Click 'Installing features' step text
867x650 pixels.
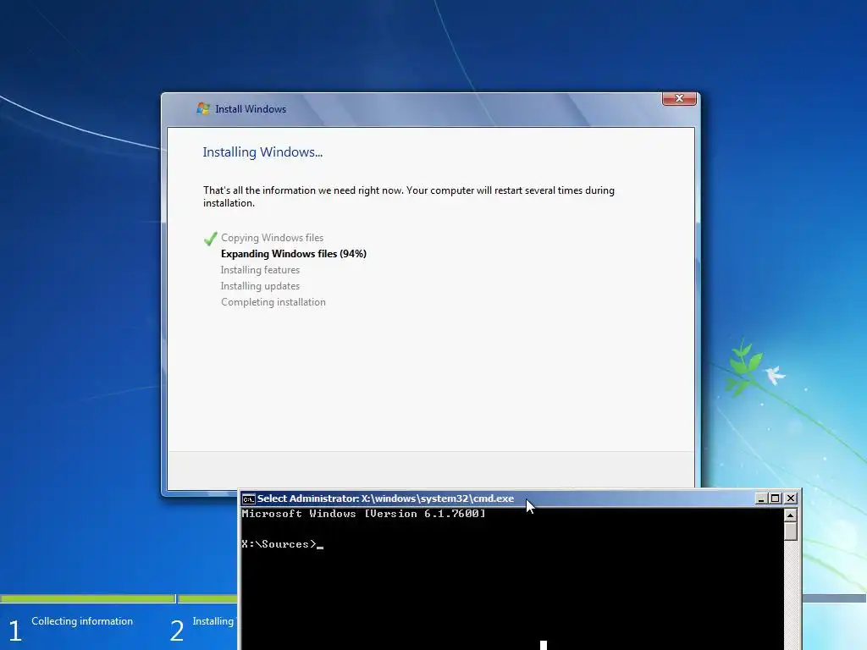tap(260, 270)
